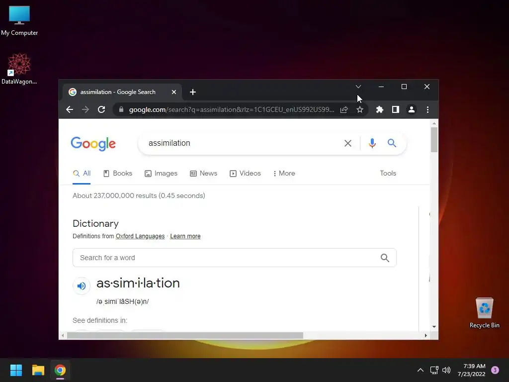Image resolution: width=509 pixels, height=382 pixels.
Task: Select the All results tab
Action: (82, 174)
